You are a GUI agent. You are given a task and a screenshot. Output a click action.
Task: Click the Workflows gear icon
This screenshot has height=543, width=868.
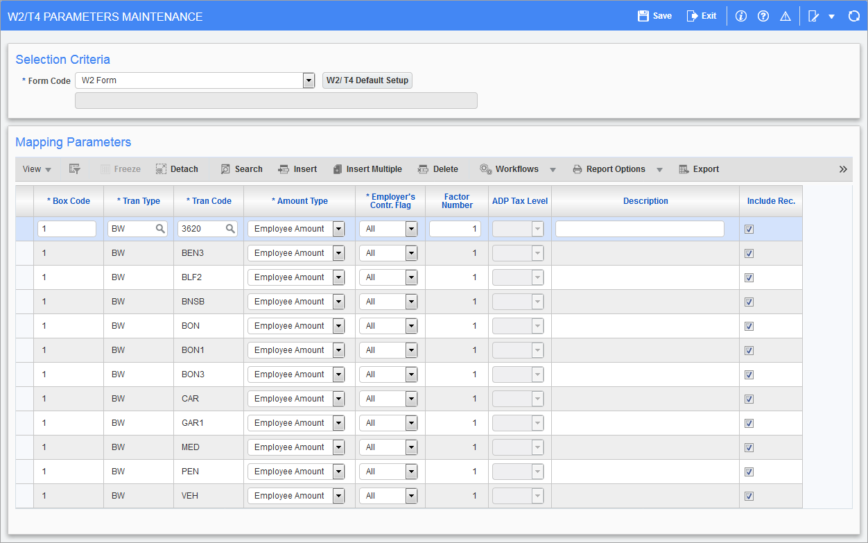486,169
